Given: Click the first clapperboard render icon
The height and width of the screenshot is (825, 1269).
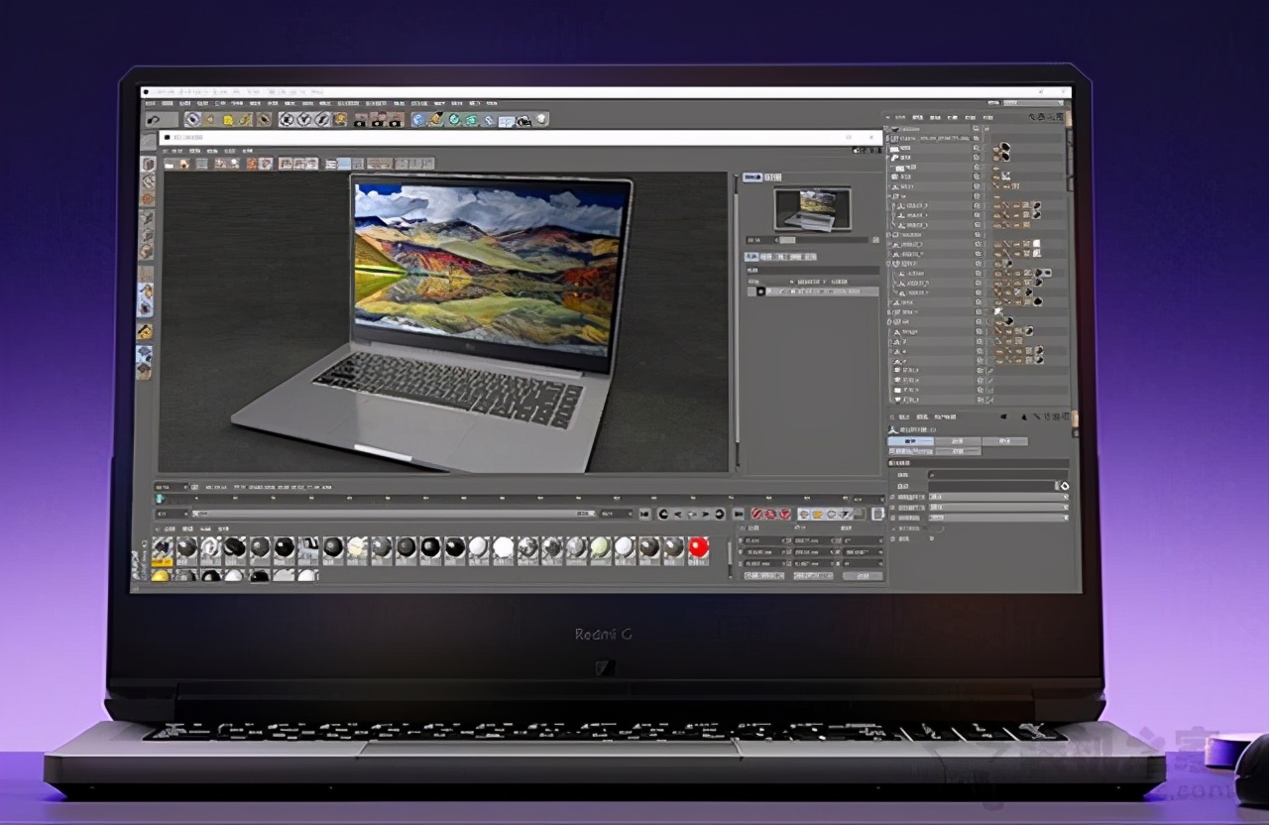Looking at the screenshot, I should [x=360, y=120].
